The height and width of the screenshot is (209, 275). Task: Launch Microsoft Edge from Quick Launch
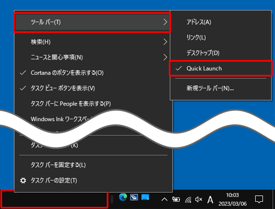123,197
